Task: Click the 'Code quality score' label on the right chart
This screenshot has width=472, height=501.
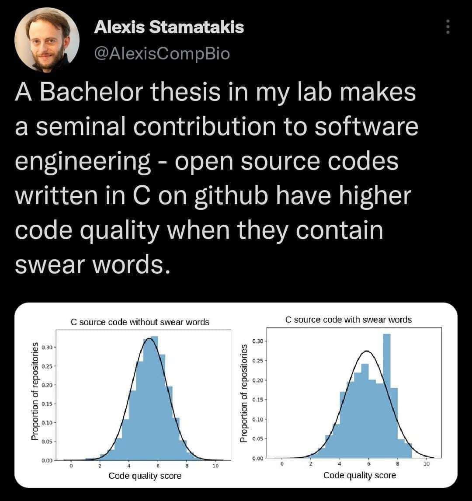Action: click(359, 476)
